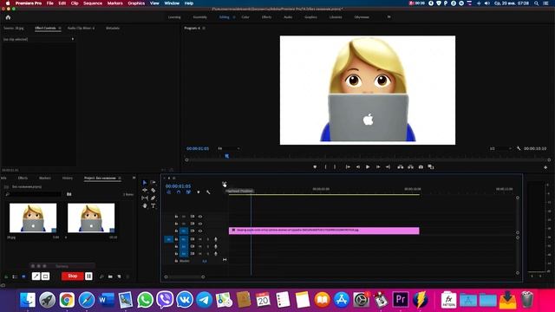
Task: Stop the screen recording
Action: [x=73, y=276]
